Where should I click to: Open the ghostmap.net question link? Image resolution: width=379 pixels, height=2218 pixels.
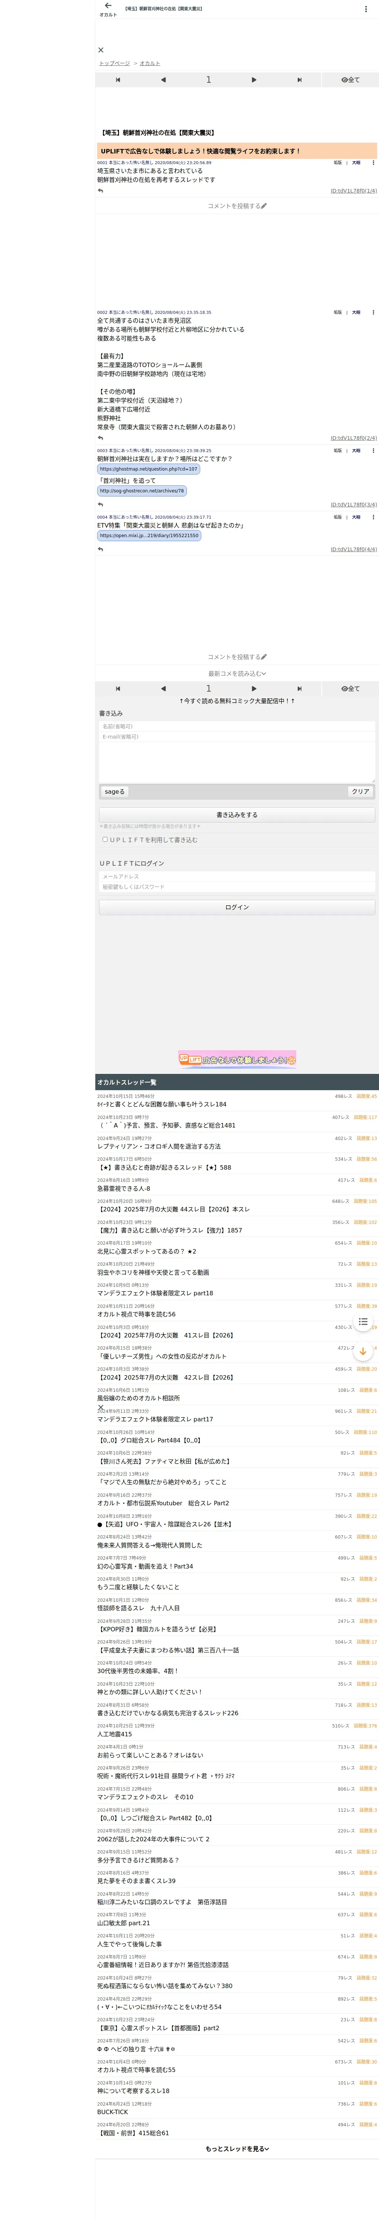[148, 469]
